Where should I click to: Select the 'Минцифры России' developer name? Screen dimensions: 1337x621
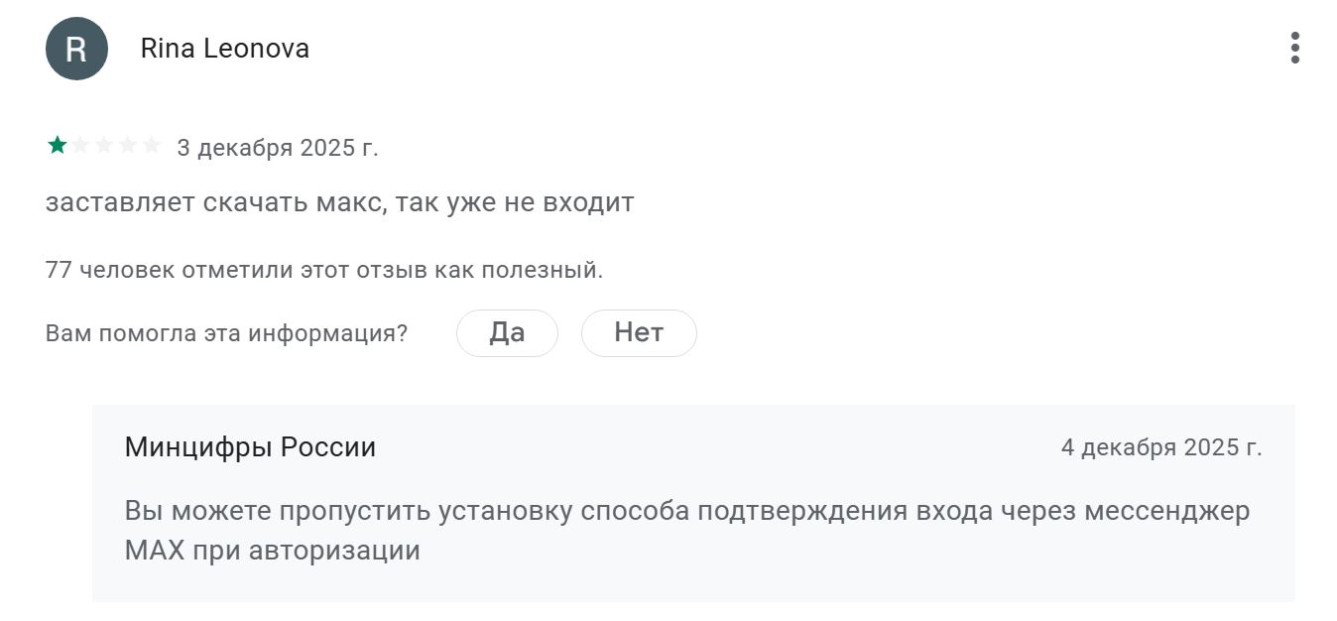tap(250, 447)
